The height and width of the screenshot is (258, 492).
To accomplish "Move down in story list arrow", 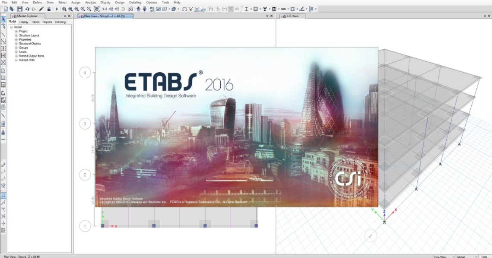I will point(145,9).
